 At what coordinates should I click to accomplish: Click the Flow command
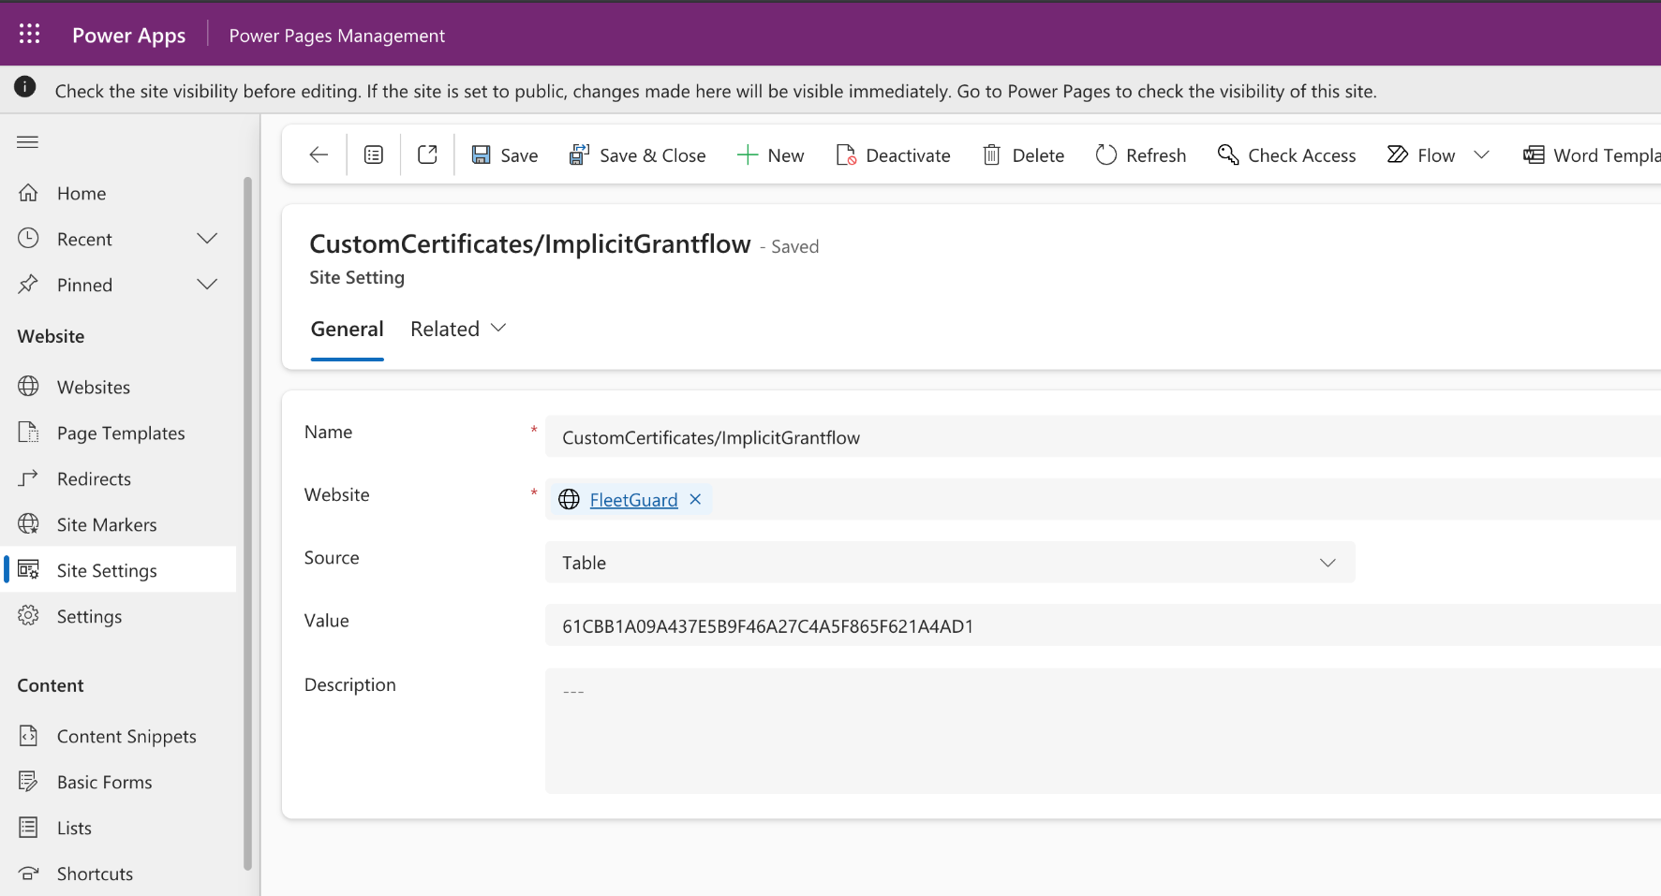pyautogui.click(x=1420, y=155)
